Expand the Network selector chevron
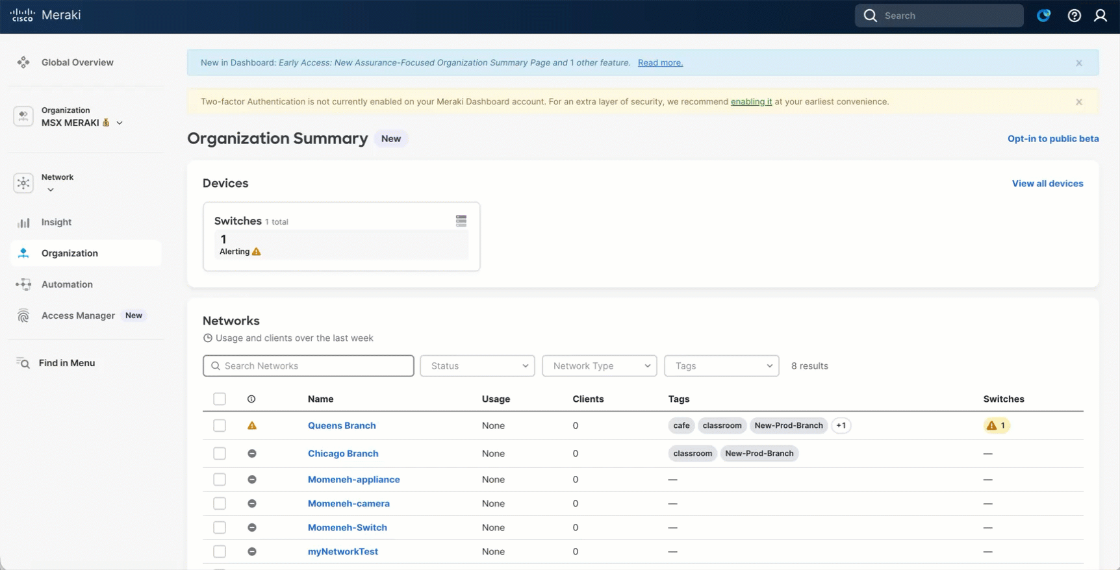The height and width of the screenshot is (570, 1120). coord(51,190)
